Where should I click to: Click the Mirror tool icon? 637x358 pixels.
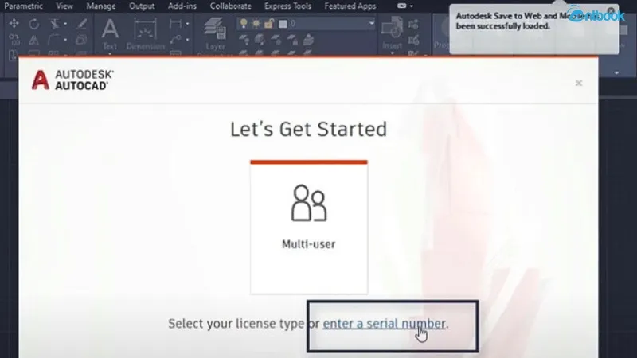coord(33,39)
